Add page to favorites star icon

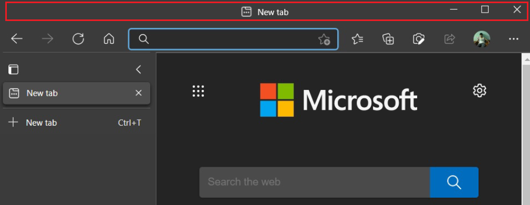click(x=324, y=39)
